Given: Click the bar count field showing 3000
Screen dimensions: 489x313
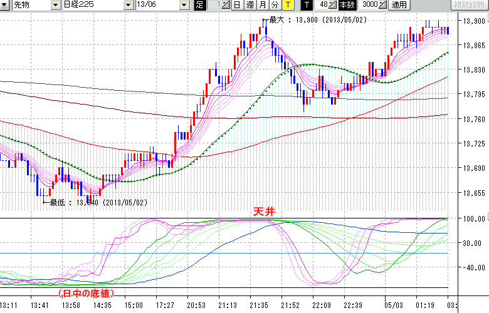Looking at the screenshot, I should [369, 5].
